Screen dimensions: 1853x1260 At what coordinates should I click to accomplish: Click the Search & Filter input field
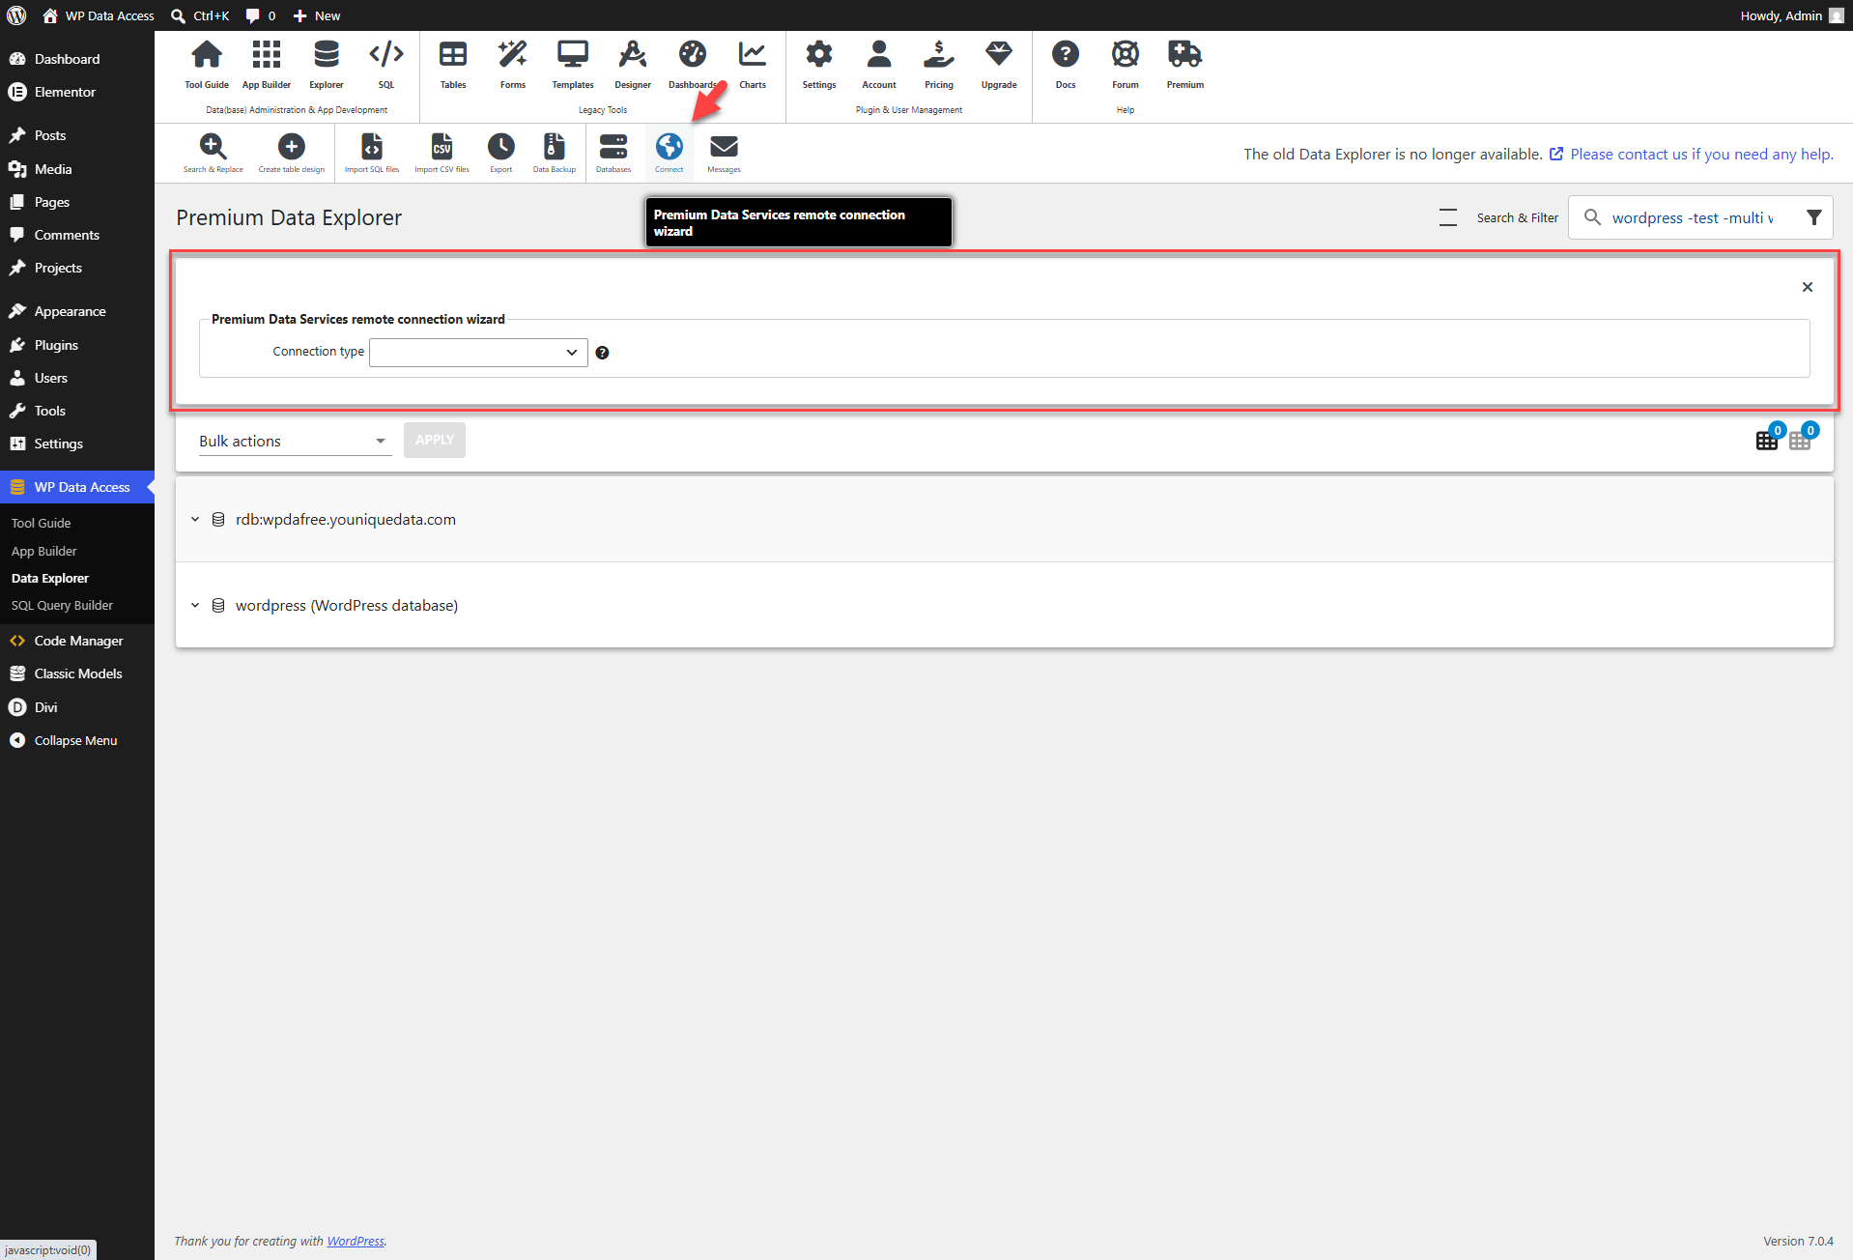point(1692,217)
